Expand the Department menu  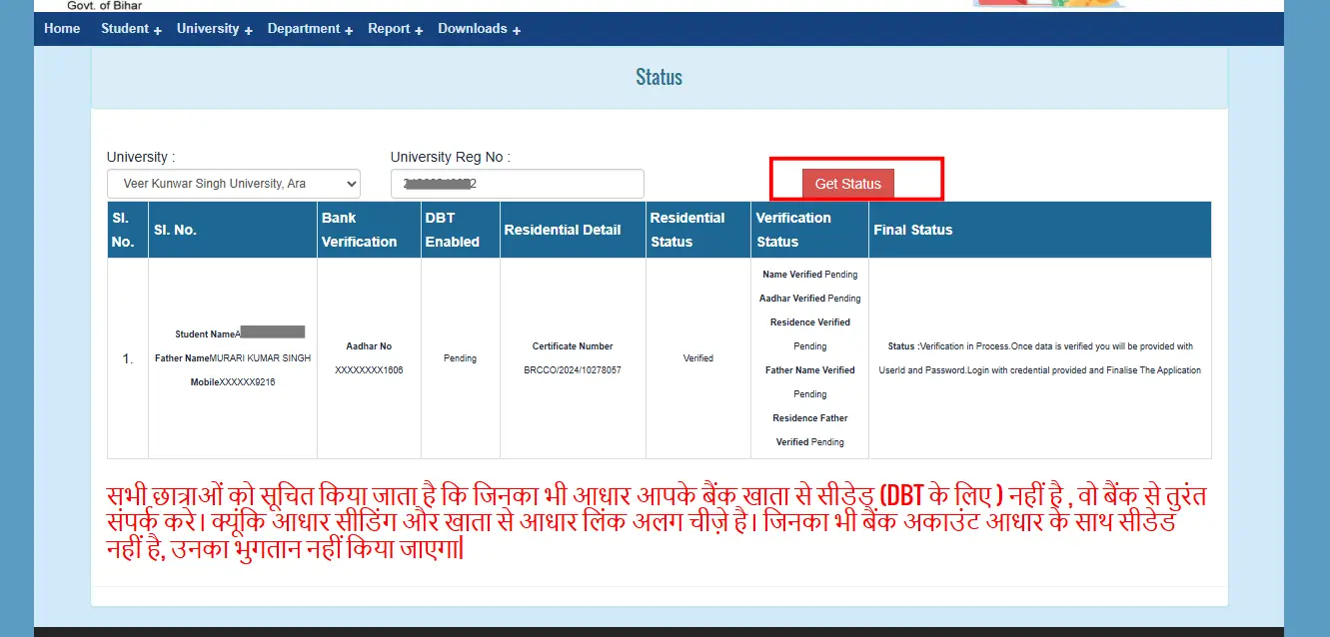(310, 29)
